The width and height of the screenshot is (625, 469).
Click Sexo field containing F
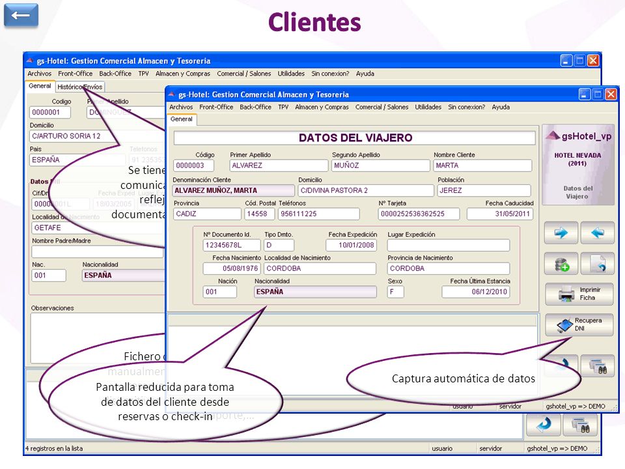395,292
